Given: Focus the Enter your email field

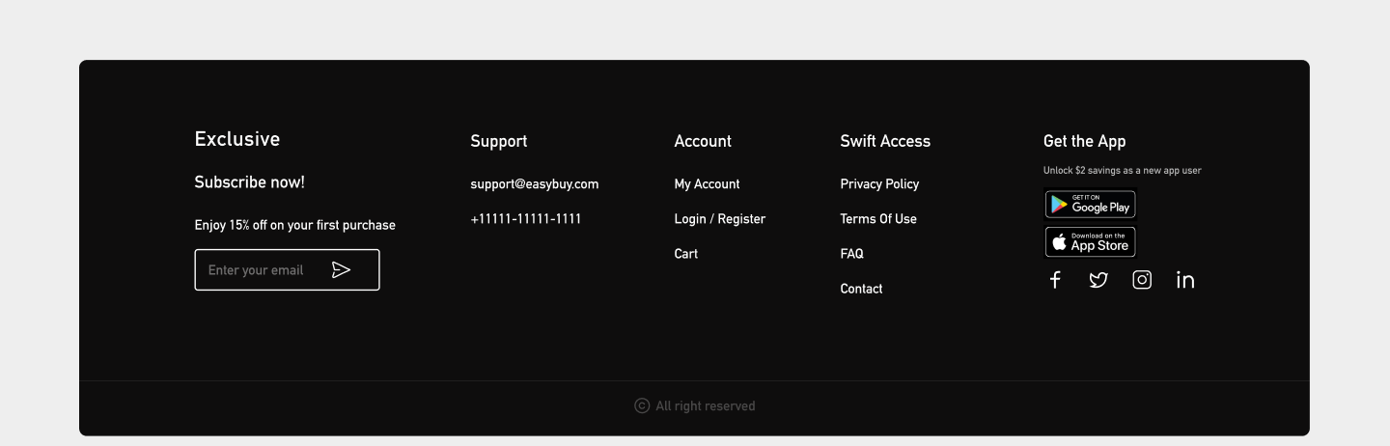Looking at the screenshot, I should (287, 270).
